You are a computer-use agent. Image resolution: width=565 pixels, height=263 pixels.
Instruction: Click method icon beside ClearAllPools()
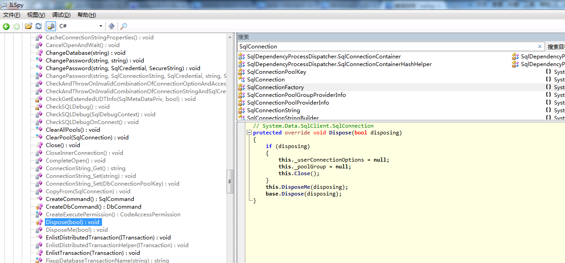(39, 130)
